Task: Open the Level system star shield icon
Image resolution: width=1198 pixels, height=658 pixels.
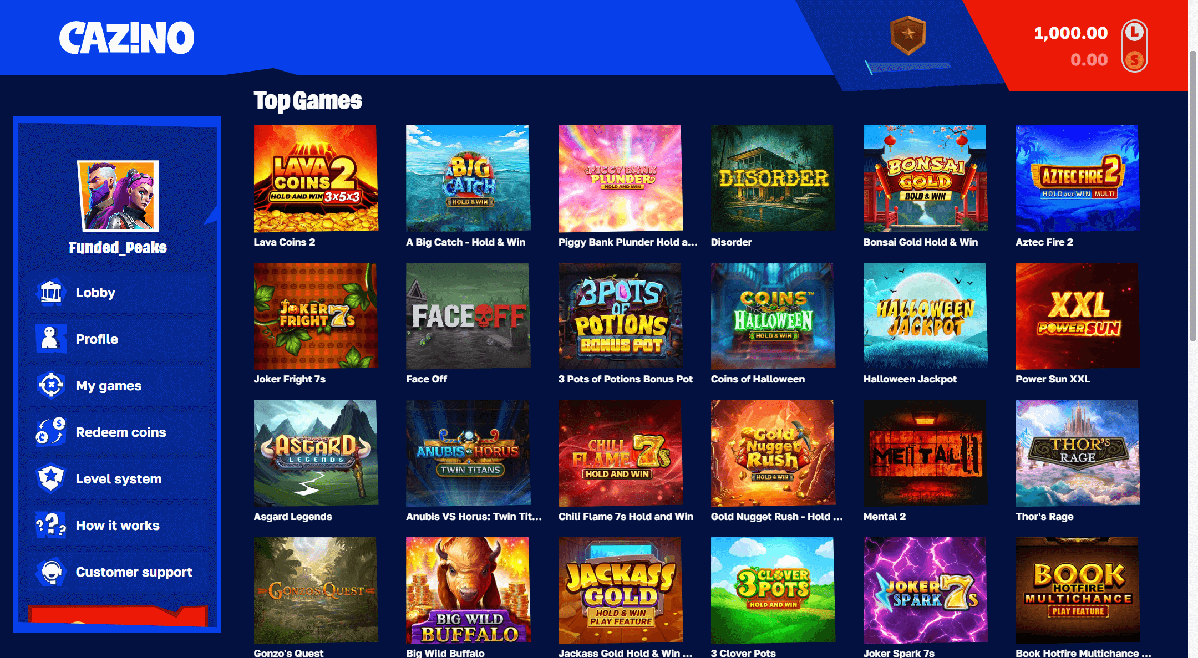Action: pyautogui.click(x=51, y=478)
